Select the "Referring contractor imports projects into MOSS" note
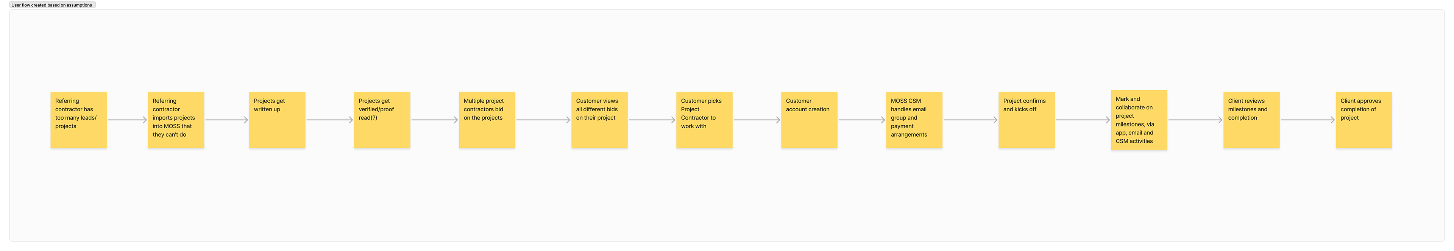 click(176, 120)
